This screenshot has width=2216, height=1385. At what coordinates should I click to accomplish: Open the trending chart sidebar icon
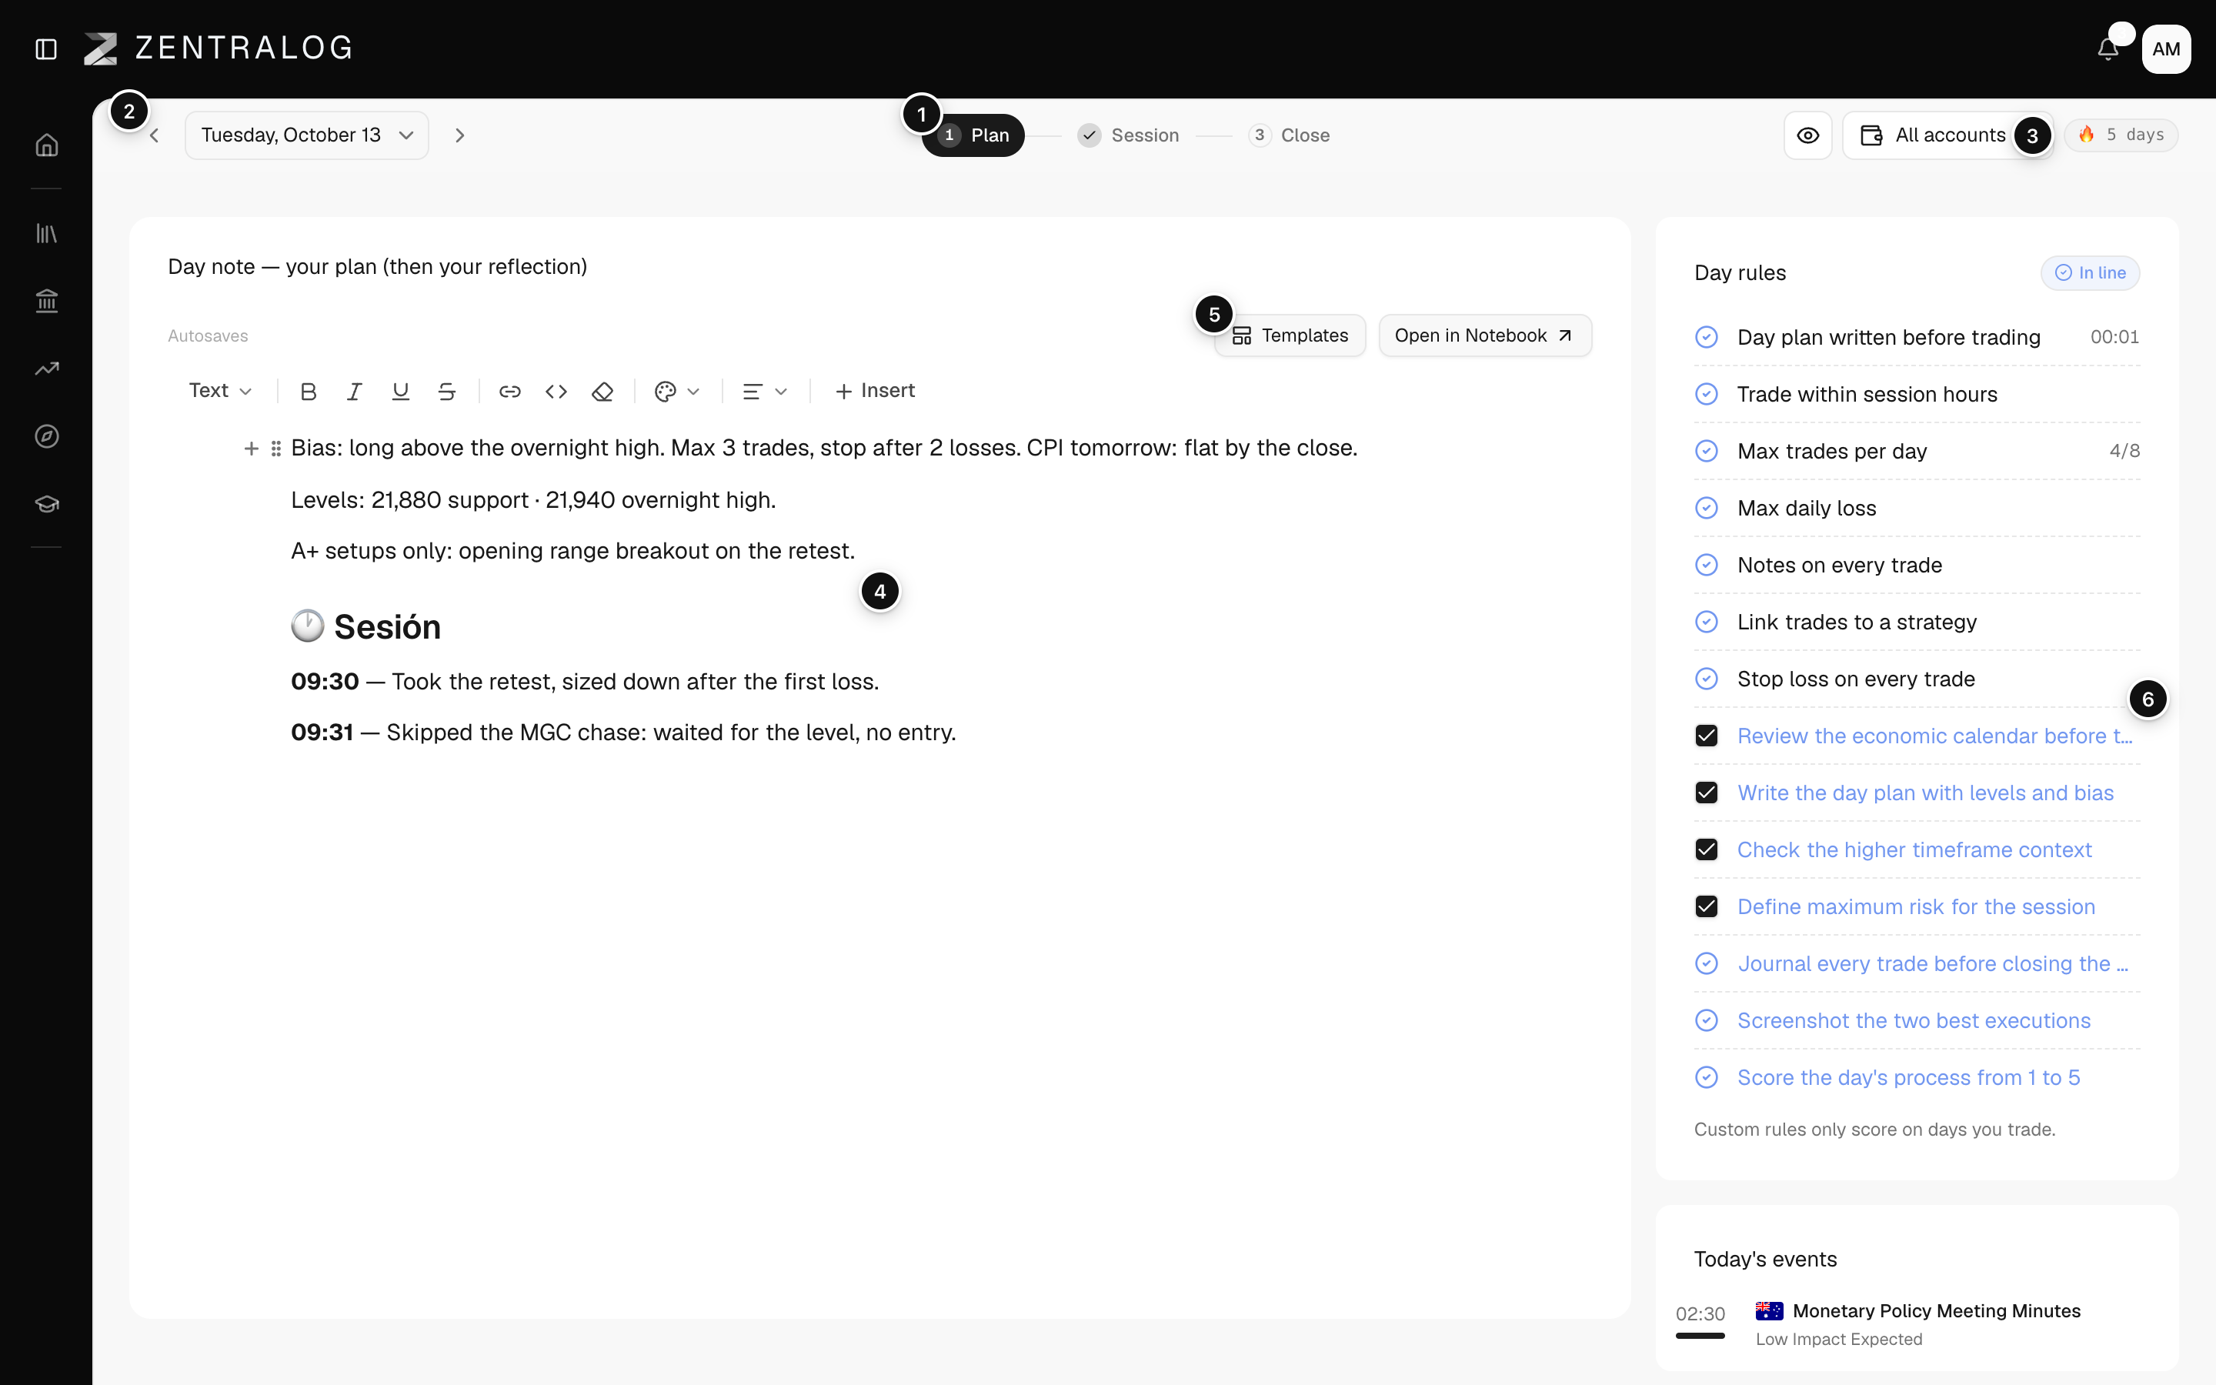[x=47, y=369]
